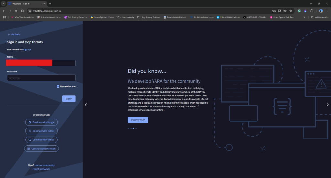Screen dimensions: 331x178
Task: Open the Grammarly extension icon
Action: pyautogui.click(x=299, y=11)
